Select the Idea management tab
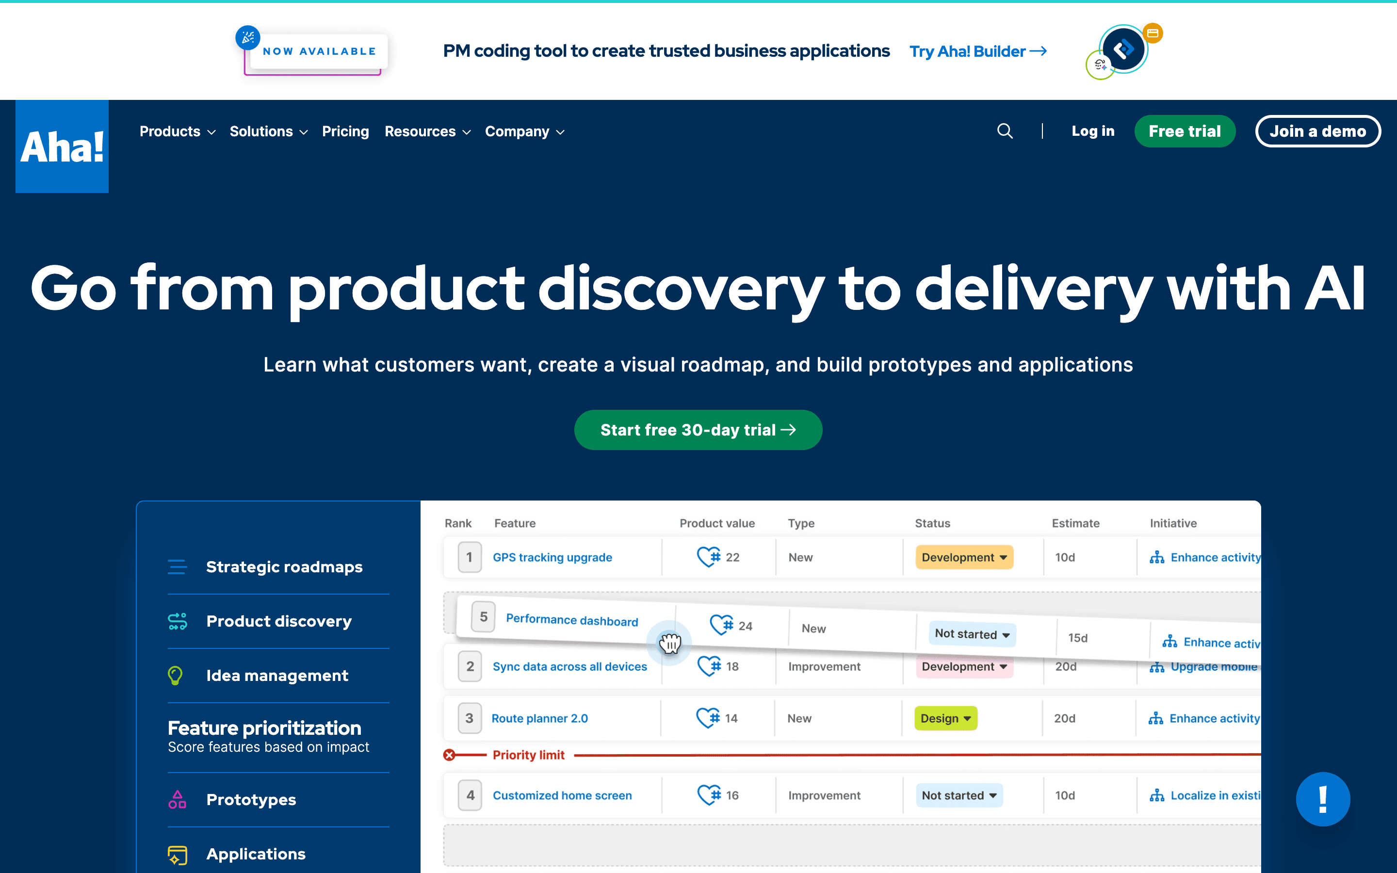This screenshot has height=873, width=1397. (x=278, y=676)
